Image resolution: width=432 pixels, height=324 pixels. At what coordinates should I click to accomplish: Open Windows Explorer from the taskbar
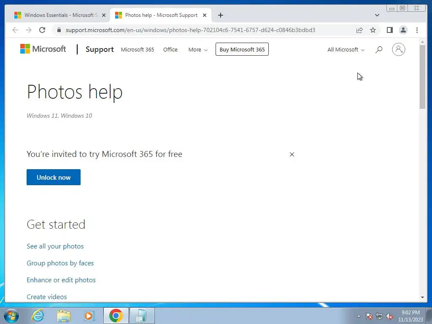(64, 316)
